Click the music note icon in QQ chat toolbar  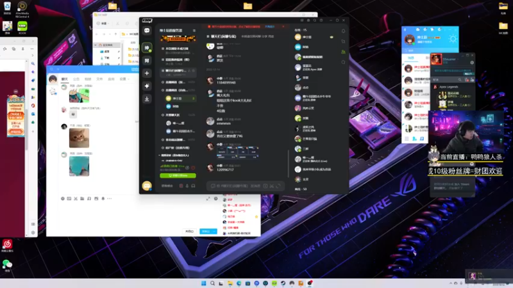(89, 198)
